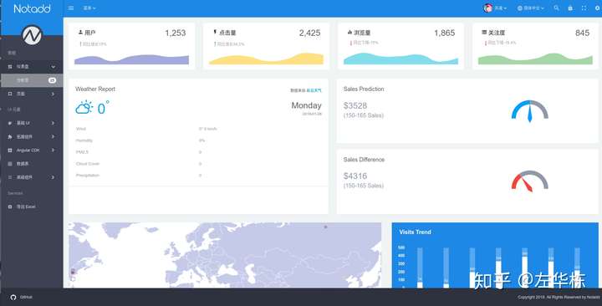Click the lock screen icon

point(570,8)
